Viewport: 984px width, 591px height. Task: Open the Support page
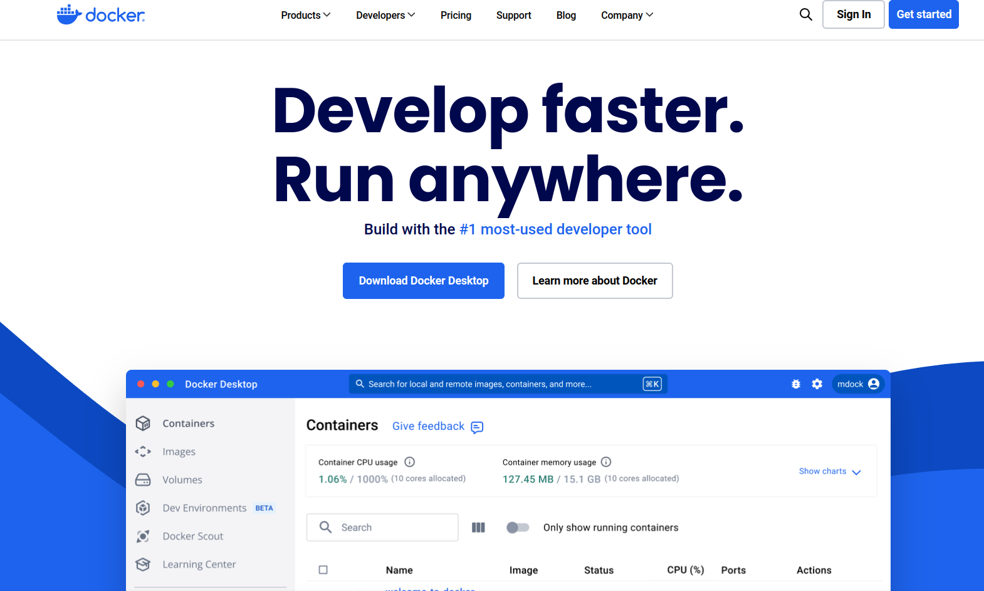(514, 15)
